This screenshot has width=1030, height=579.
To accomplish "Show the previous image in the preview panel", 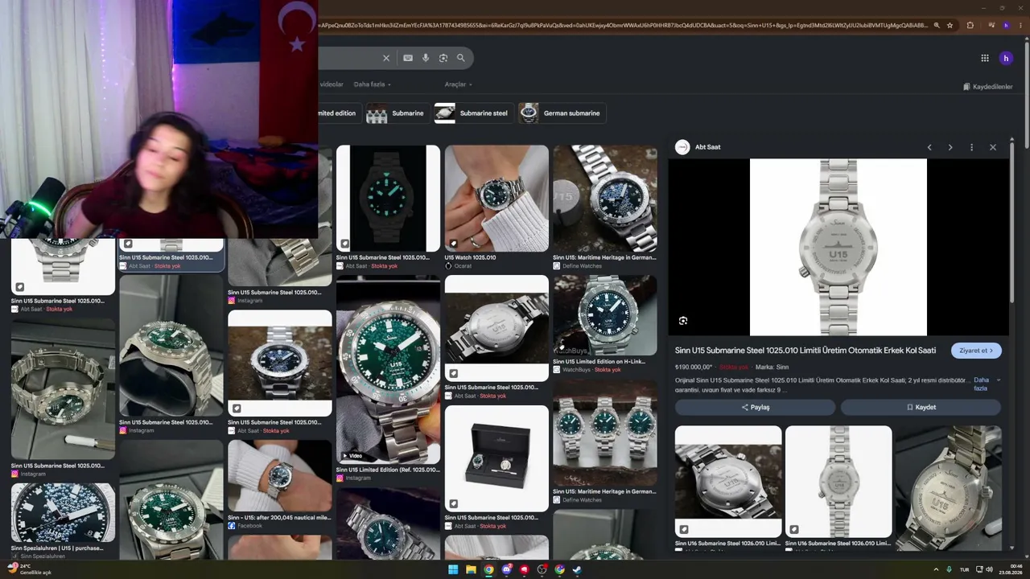I will click(x=929, y=147).
